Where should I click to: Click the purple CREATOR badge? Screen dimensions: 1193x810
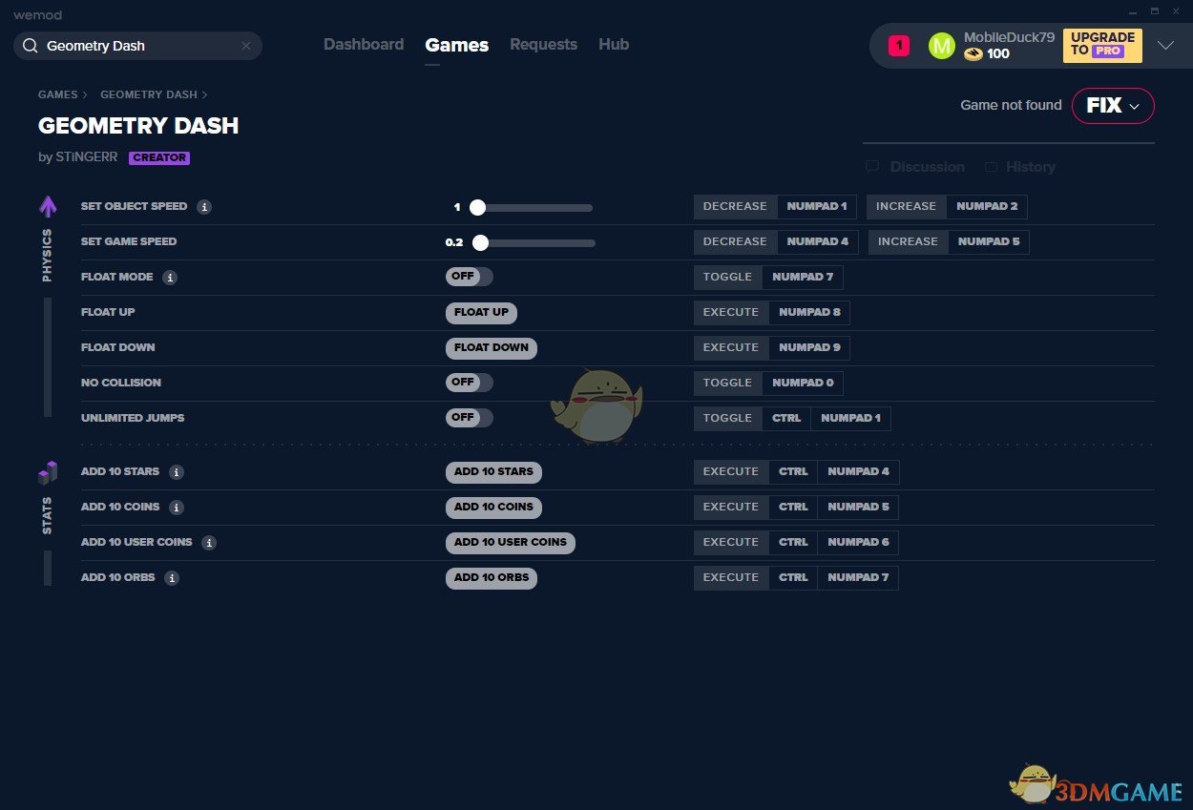159,158
